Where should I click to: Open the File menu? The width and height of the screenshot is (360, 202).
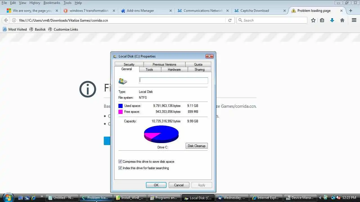click(x=4, y=3)
